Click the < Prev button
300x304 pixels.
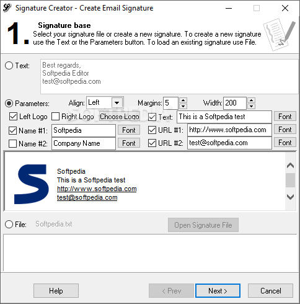(171, 291)
